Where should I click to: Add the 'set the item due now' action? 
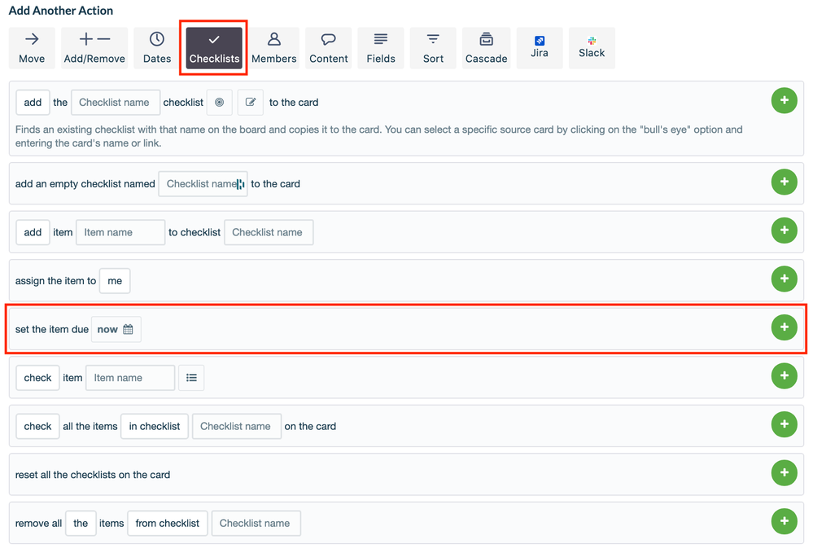[784, 327]
